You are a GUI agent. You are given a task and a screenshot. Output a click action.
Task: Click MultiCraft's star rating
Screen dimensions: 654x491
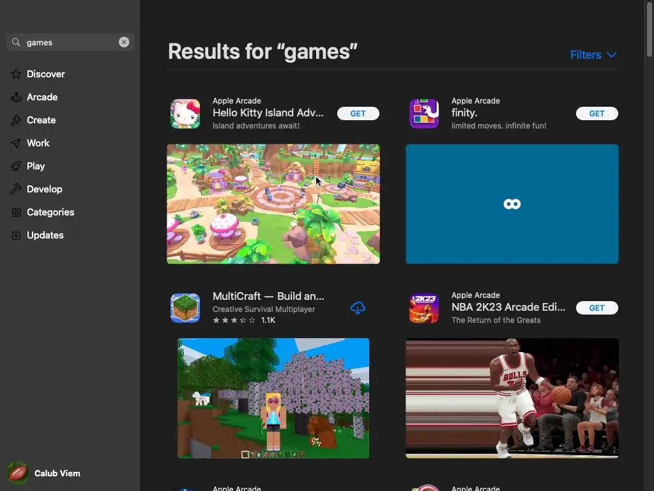click(234, 320)
